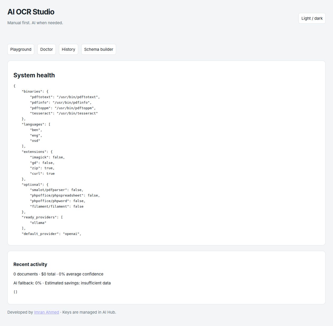Image resolution: width=333 pixels, height=326 pixels.
Task: Click the "optional" key line
Action: tap(35, 185)
